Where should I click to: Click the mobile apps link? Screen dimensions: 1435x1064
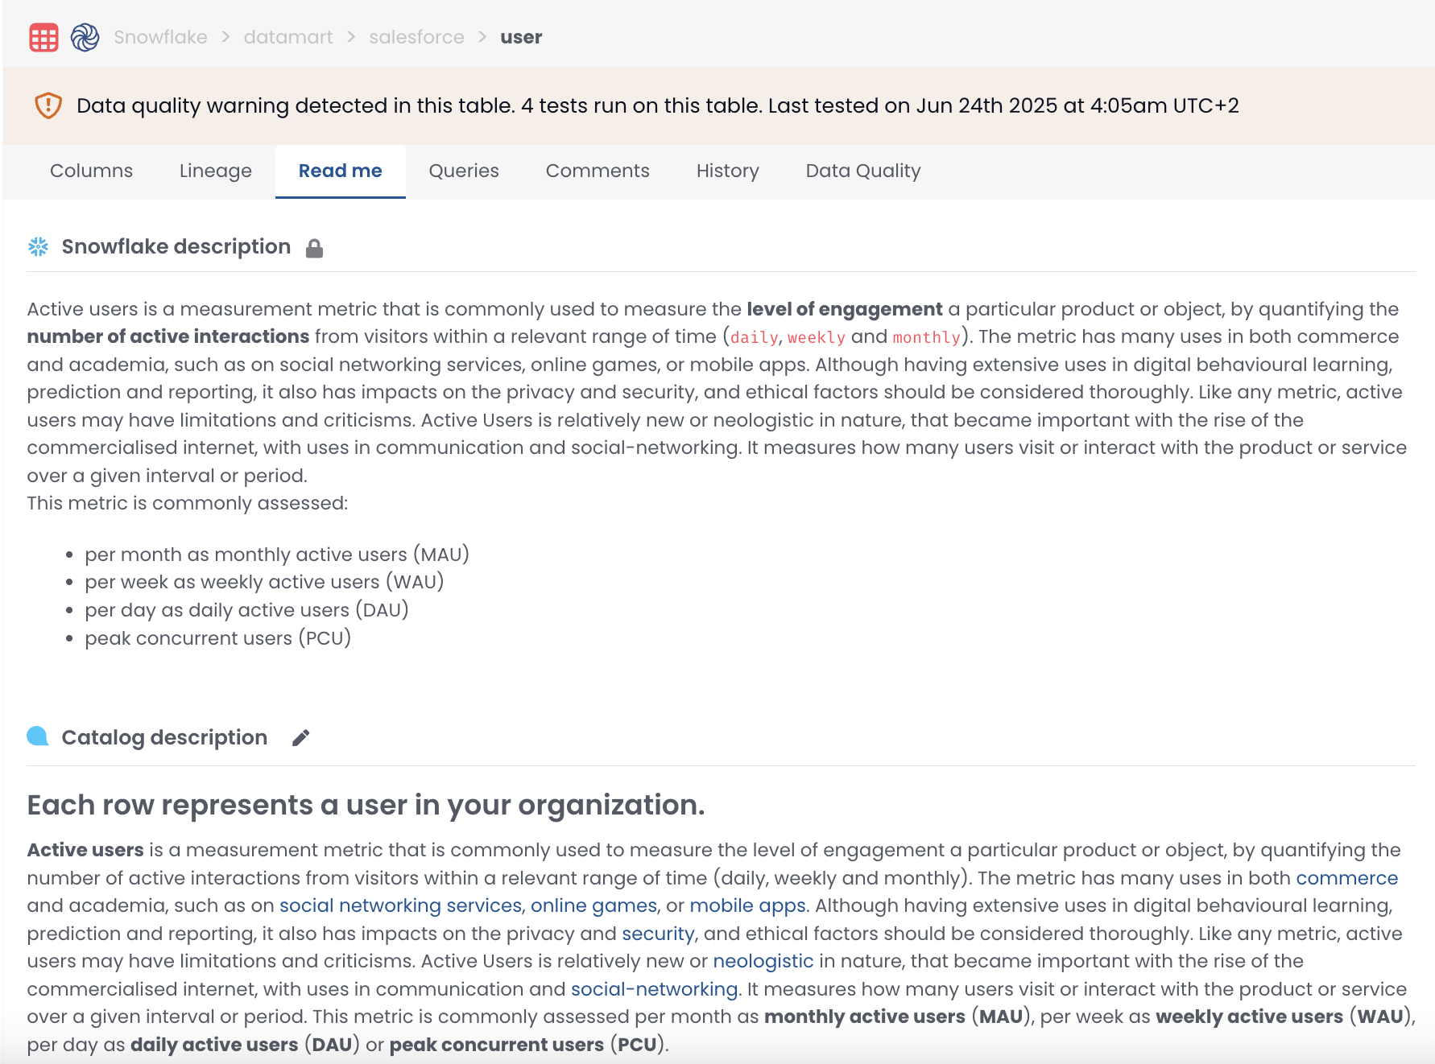[747, 905]
